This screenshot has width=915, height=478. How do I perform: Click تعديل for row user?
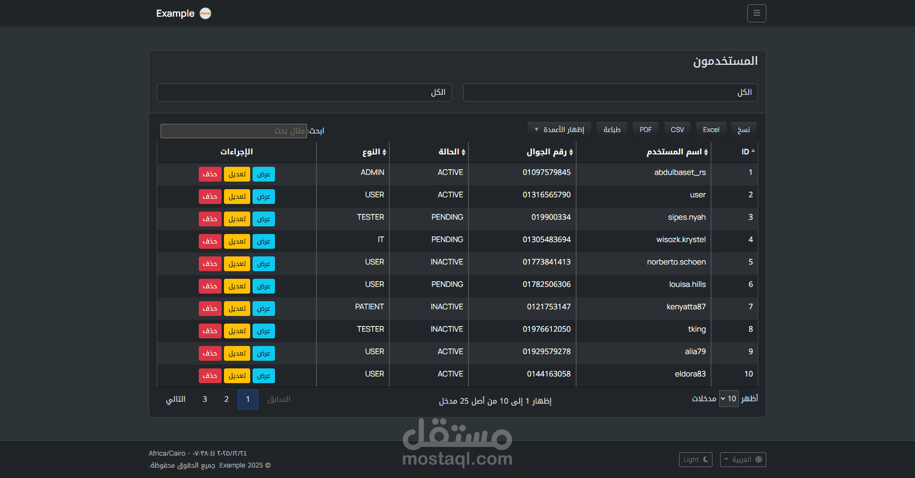pyautogui.click(x=237, y=197)
